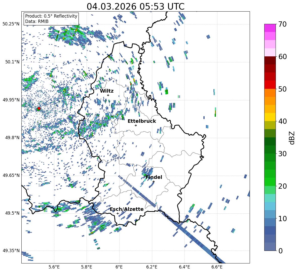Screen dimensions: 298x272
Task: Select the Esch/Alzette city label
Action: (127, 209)
